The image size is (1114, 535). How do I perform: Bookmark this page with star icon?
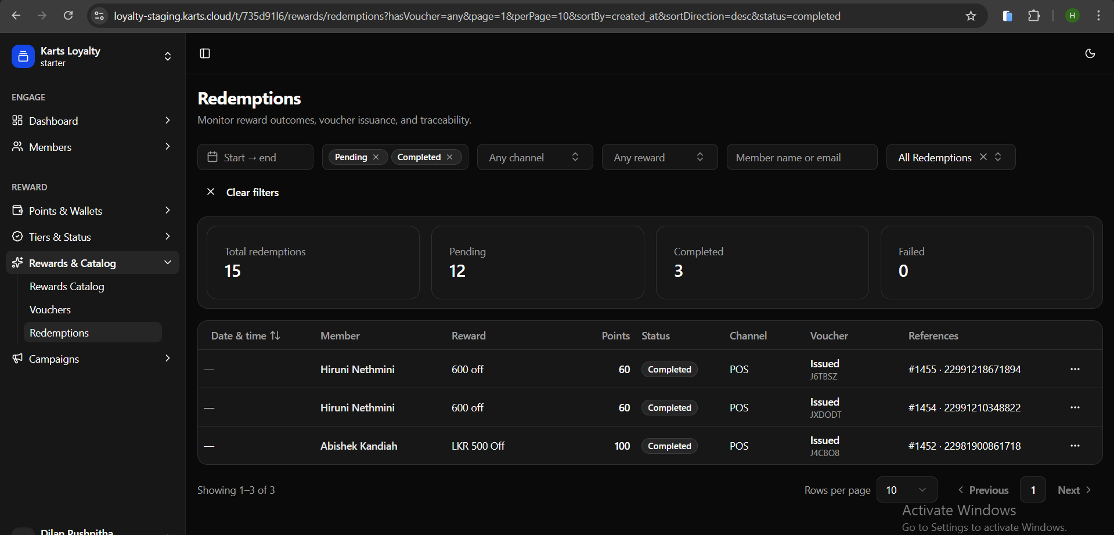(971, 16)
